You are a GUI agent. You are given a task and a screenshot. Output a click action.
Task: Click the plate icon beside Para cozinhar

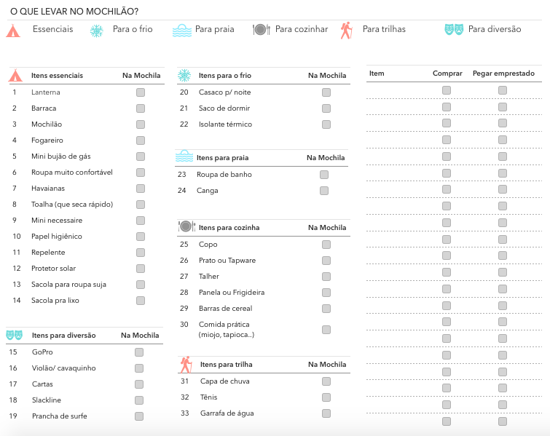coord(262,30)
